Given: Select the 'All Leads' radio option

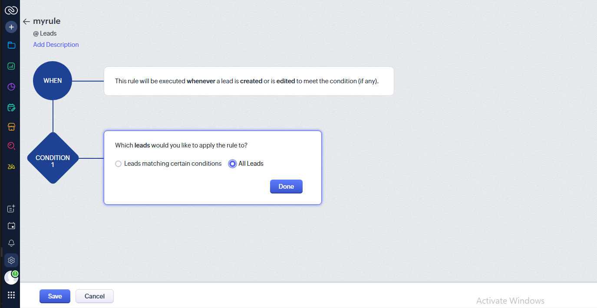Looking at the screenshot, I should point(232,164).
